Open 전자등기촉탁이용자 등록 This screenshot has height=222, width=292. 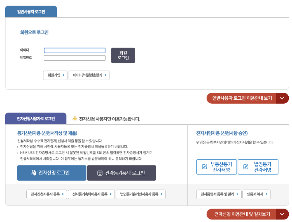[92, 194]
